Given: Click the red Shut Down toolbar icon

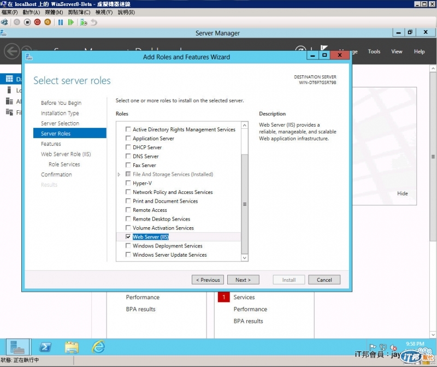Looking at the screenshot, I should pyautogui.click(x=37, y=22).
